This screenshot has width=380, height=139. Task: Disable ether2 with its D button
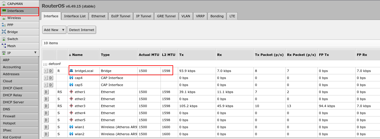pyautogui.click(x=46, y=99)
